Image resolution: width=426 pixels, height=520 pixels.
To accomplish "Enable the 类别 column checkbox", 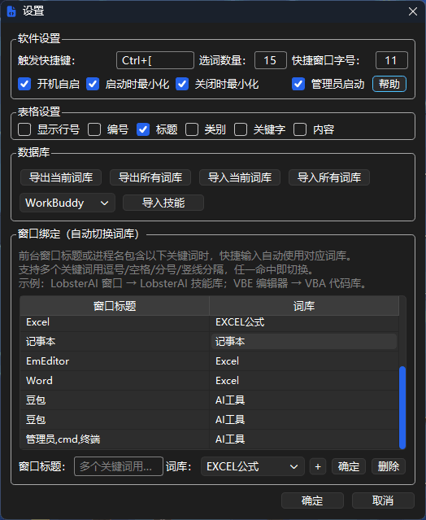I will pyautogui.click(x=192, y=129).
